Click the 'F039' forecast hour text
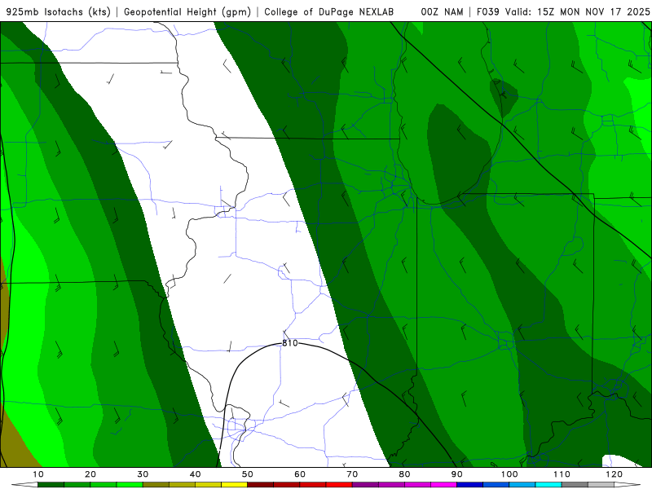This screenshot has width=652, height=489. click(x=487, y=11)
